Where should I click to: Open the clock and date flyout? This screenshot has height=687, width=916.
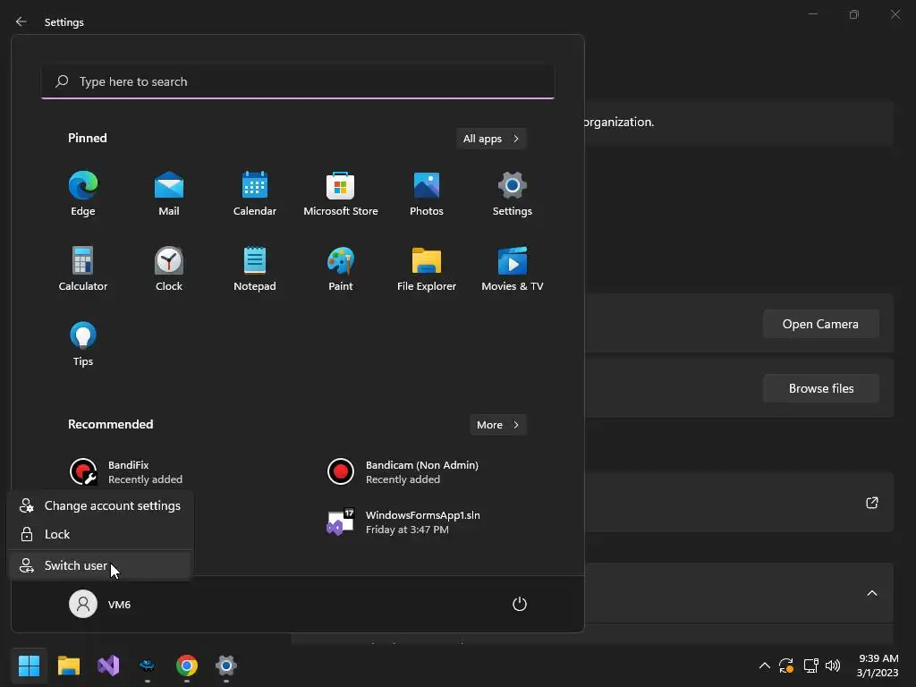[x=878, y=666]
